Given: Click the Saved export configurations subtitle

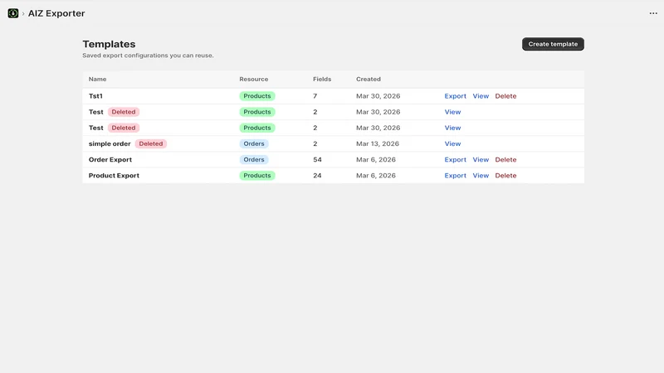Looking at the screenshot, I should coord(148,56).
